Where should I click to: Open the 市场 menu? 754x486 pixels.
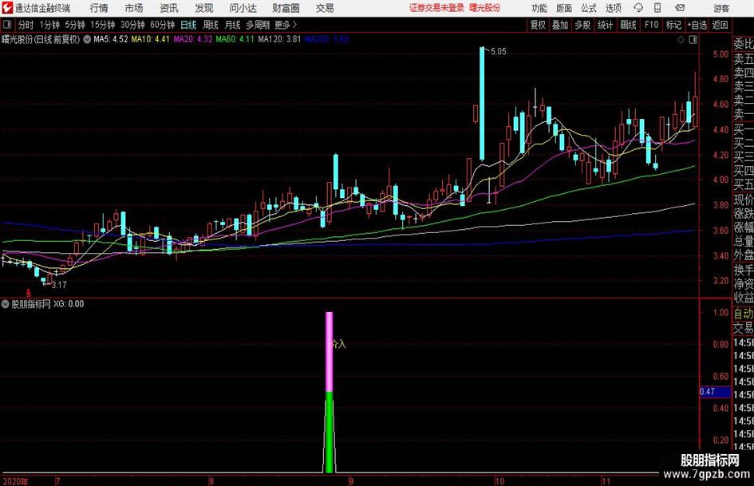click(x=134, y=8)
